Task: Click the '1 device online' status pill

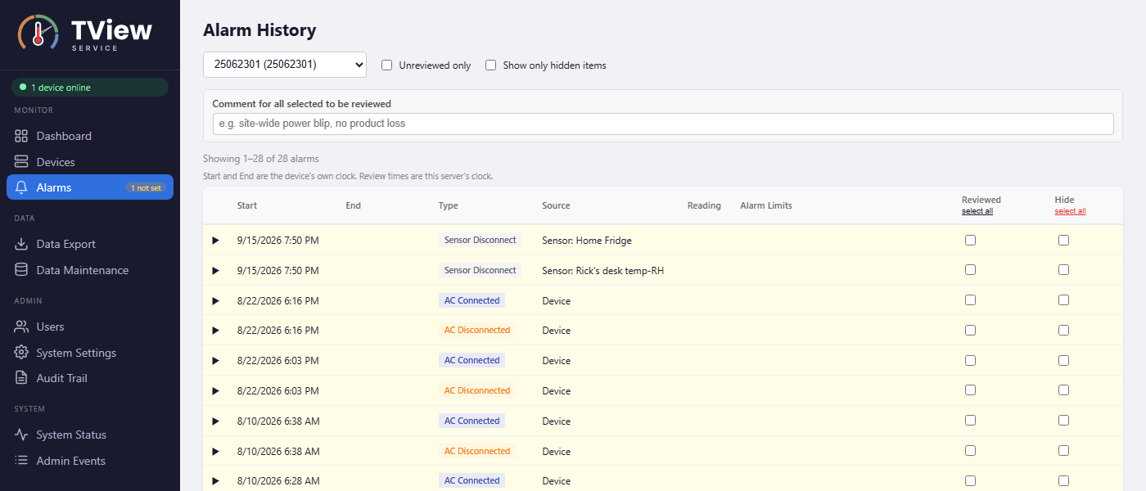Action: tap(90, 87)
